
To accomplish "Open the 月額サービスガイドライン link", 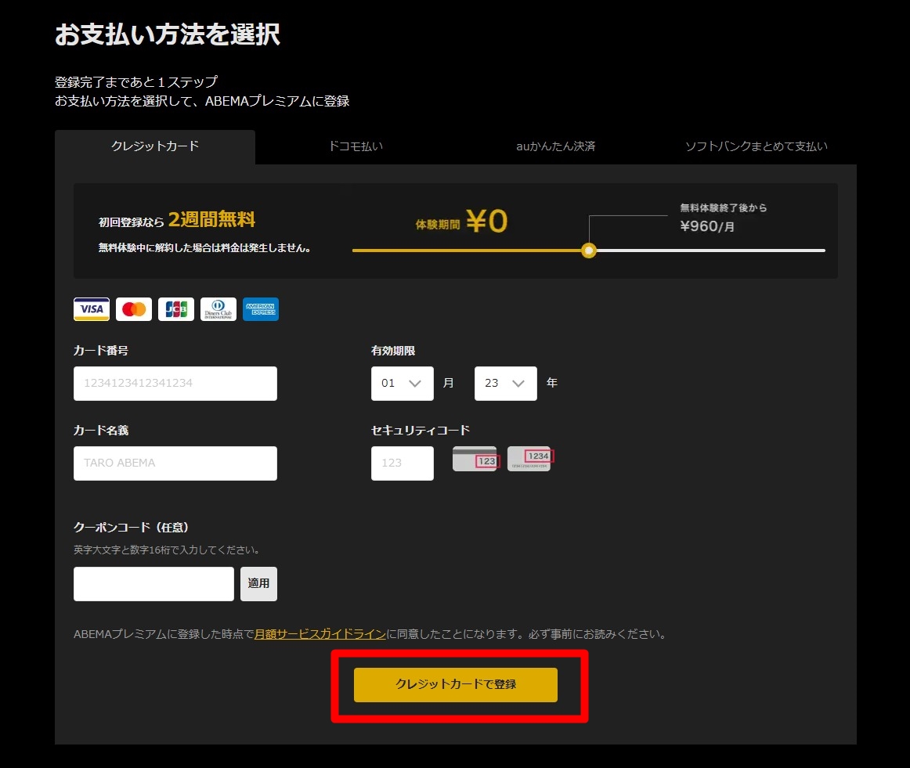I will tap(320, 634).
